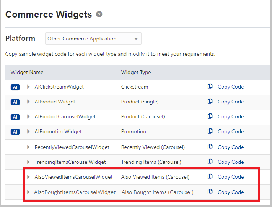Click AI badge beside AIPromotionWidget
This screenshot has height=207, width=272.
(15, 132)
